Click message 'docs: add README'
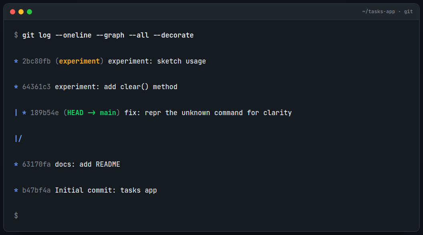 coord(87,165)
